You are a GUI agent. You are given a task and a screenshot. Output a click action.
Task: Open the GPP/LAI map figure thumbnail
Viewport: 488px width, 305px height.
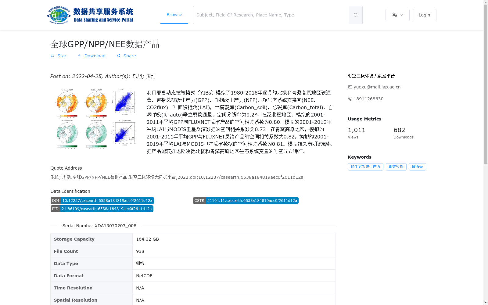pos(95,119)
